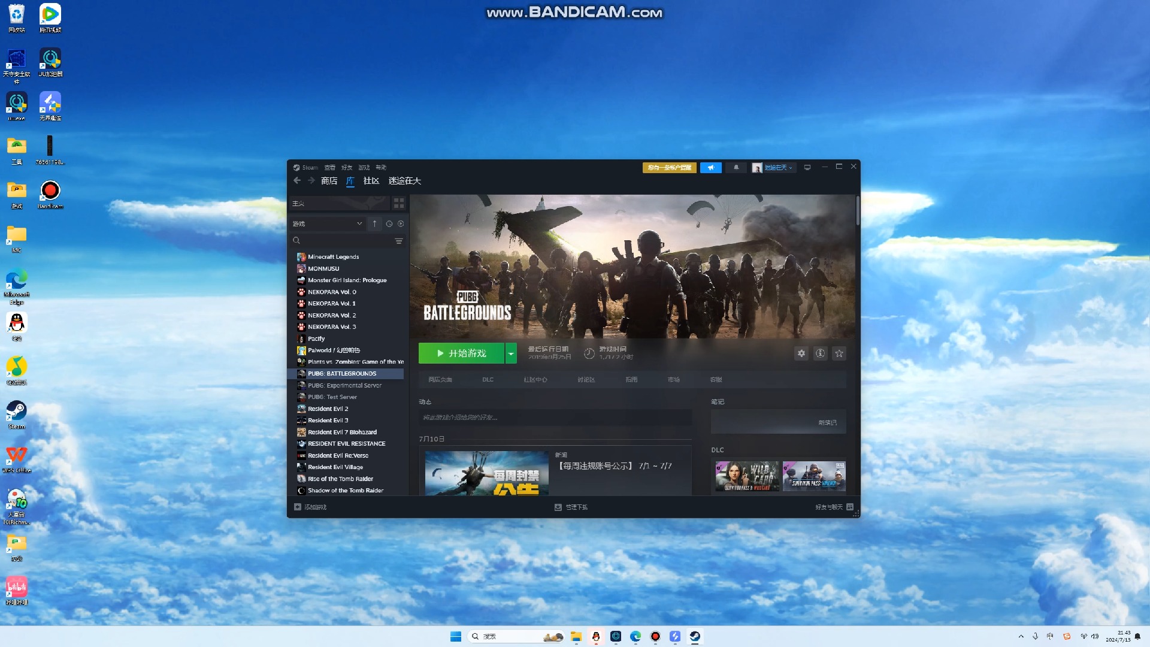Click the main content vertical scrollbar
Screen dimensions: 1150x647
pos(858,211)
